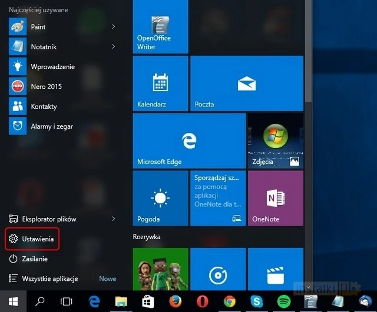Expand the Paint jump list arrow
The height and width of the screenshot is (312, 377).
tap(114, 27)
